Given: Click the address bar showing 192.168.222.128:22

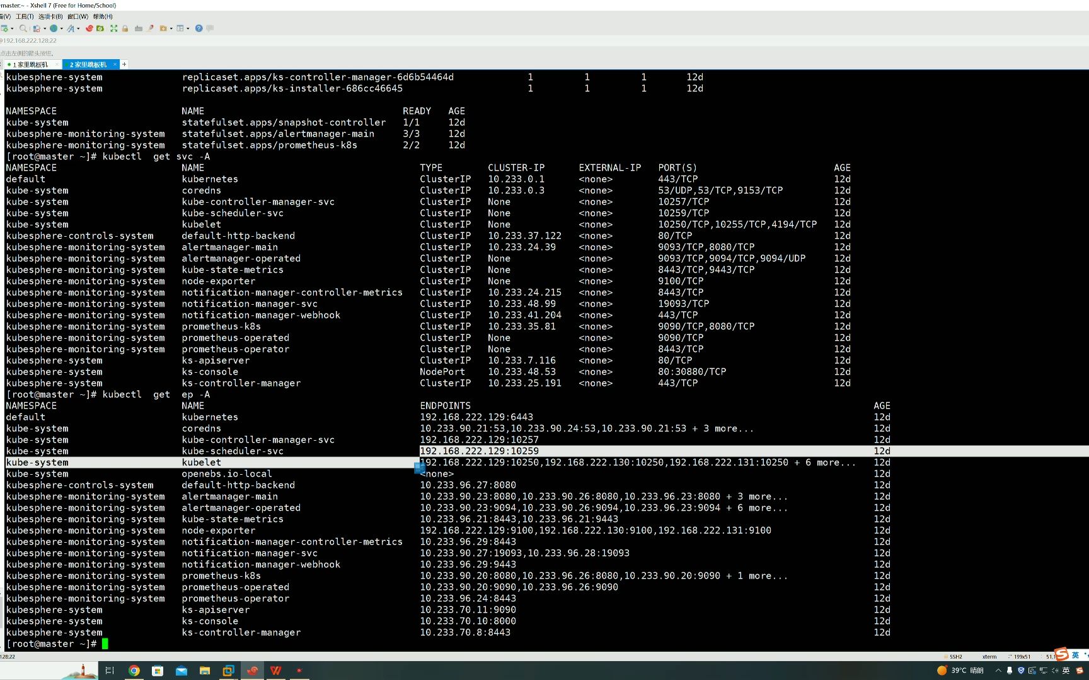Looking at the screenshot, I should tap(29, 40).
